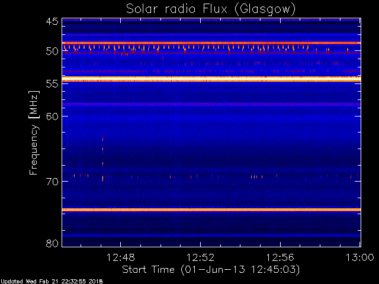The image size is (379, 284).
Task: Select the 50 frequency axis label
Action: pos(52,51)
